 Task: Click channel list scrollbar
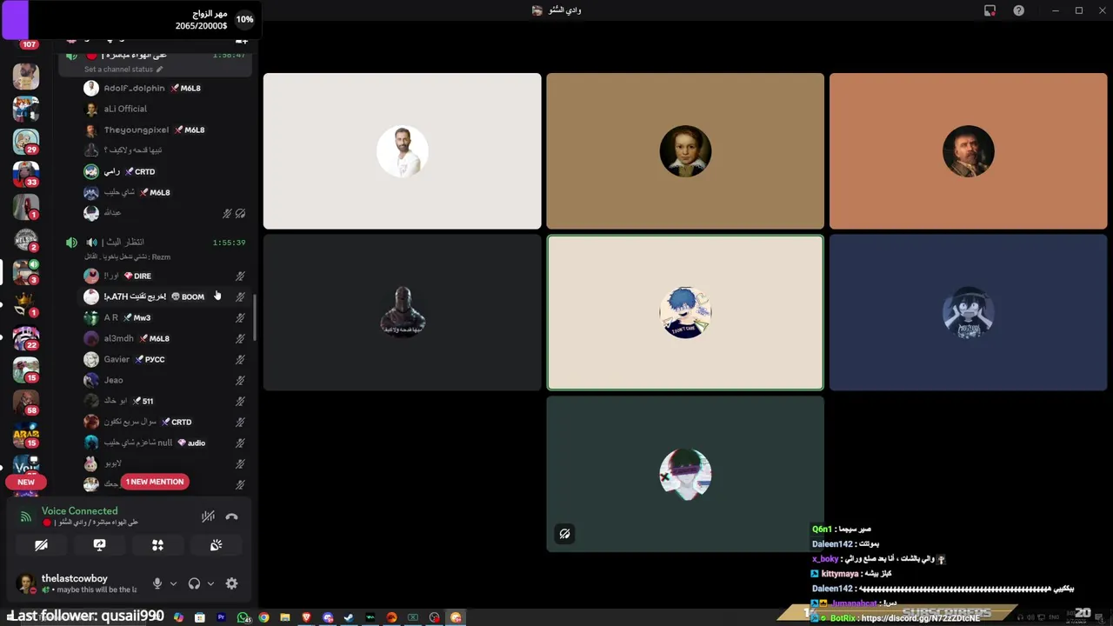pos(255,317)
